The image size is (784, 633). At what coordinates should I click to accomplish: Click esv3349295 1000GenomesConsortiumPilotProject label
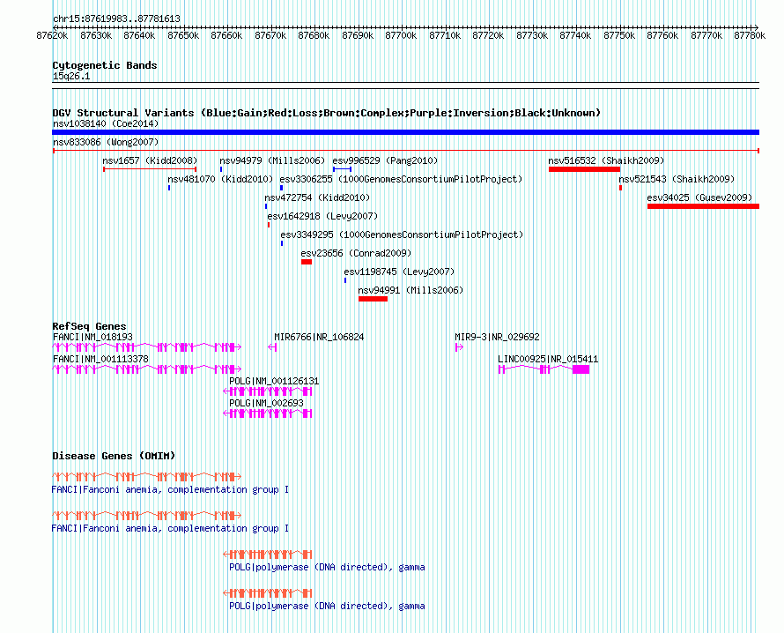click(x=402, y=235)
